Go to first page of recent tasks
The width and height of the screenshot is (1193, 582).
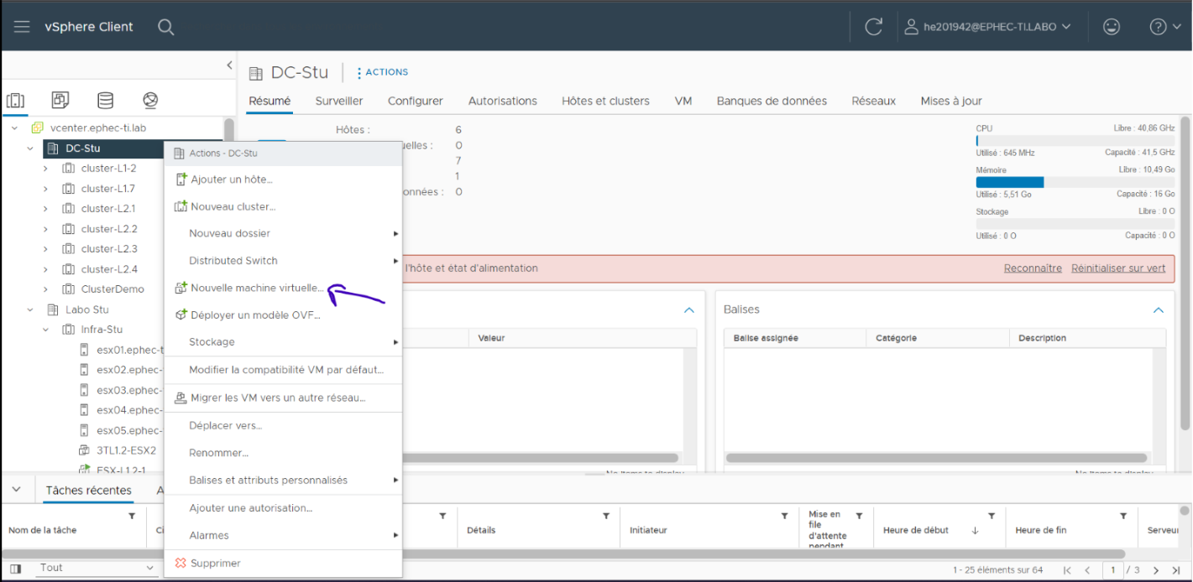[1067, 570]
